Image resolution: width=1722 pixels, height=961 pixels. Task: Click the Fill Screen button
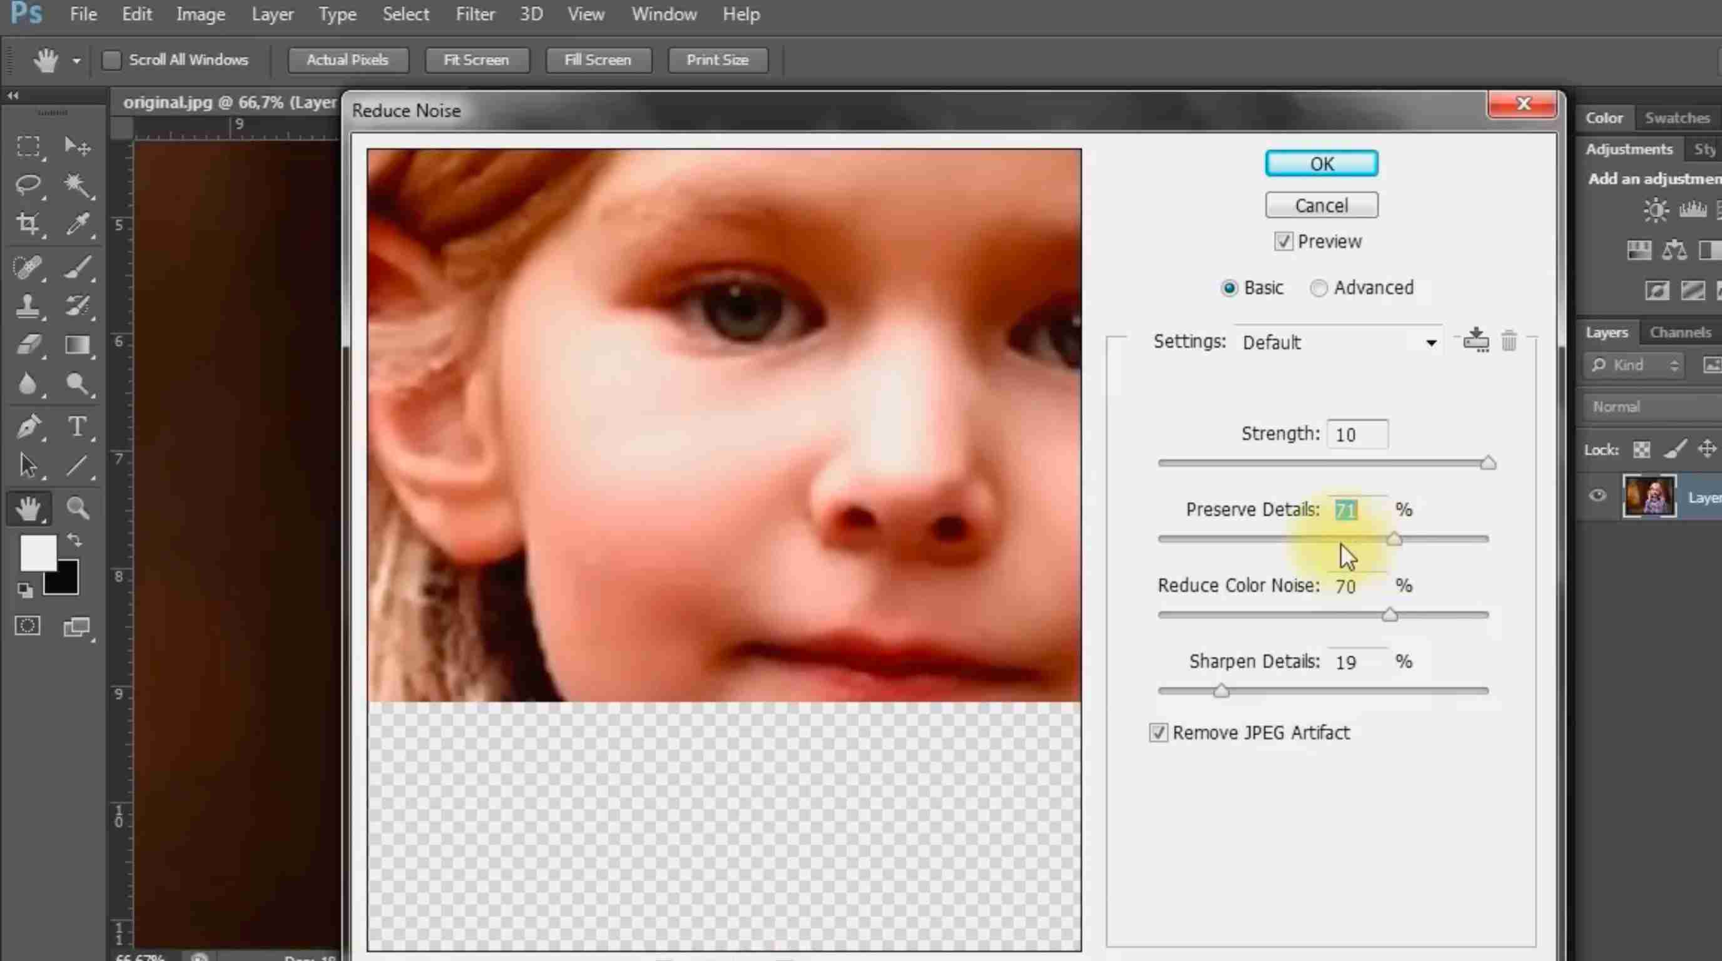pos(598,60)
